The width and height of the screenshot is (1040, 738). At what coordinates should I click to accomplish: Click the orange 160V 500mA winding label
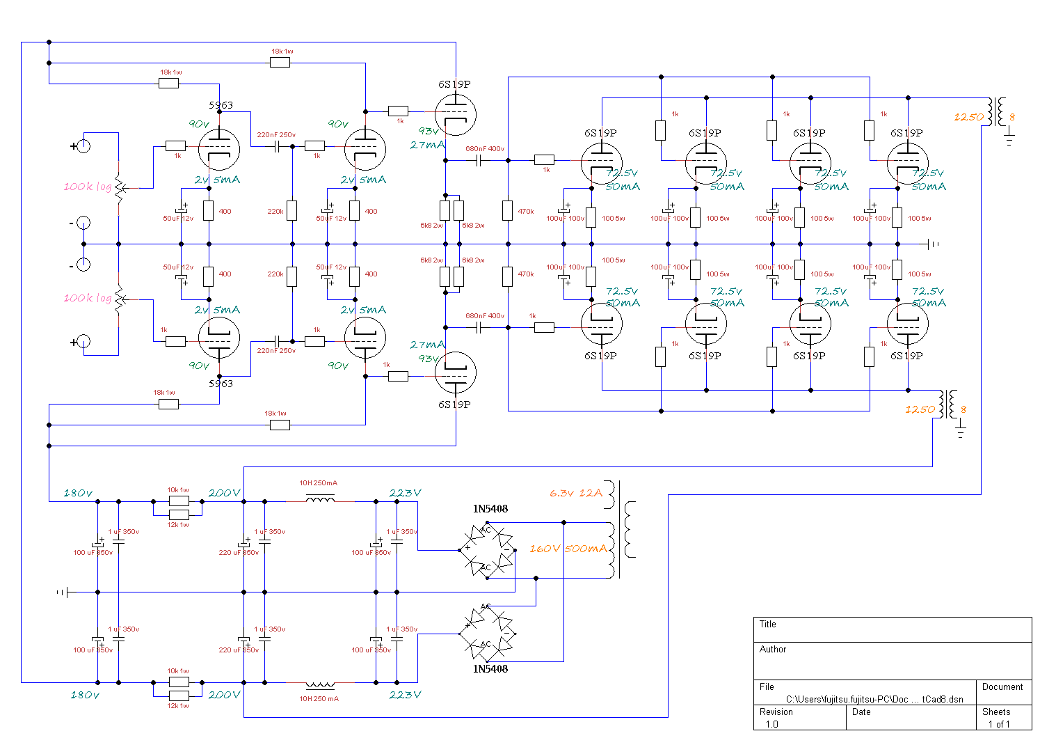pos(568,549)
